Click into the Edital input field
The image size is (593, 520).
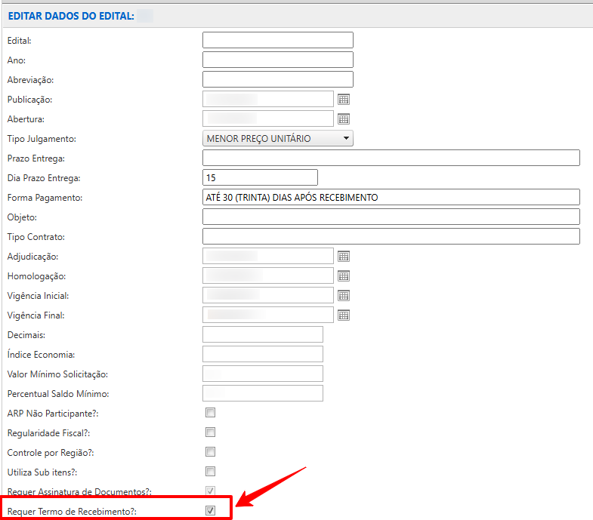pos(278,40)
